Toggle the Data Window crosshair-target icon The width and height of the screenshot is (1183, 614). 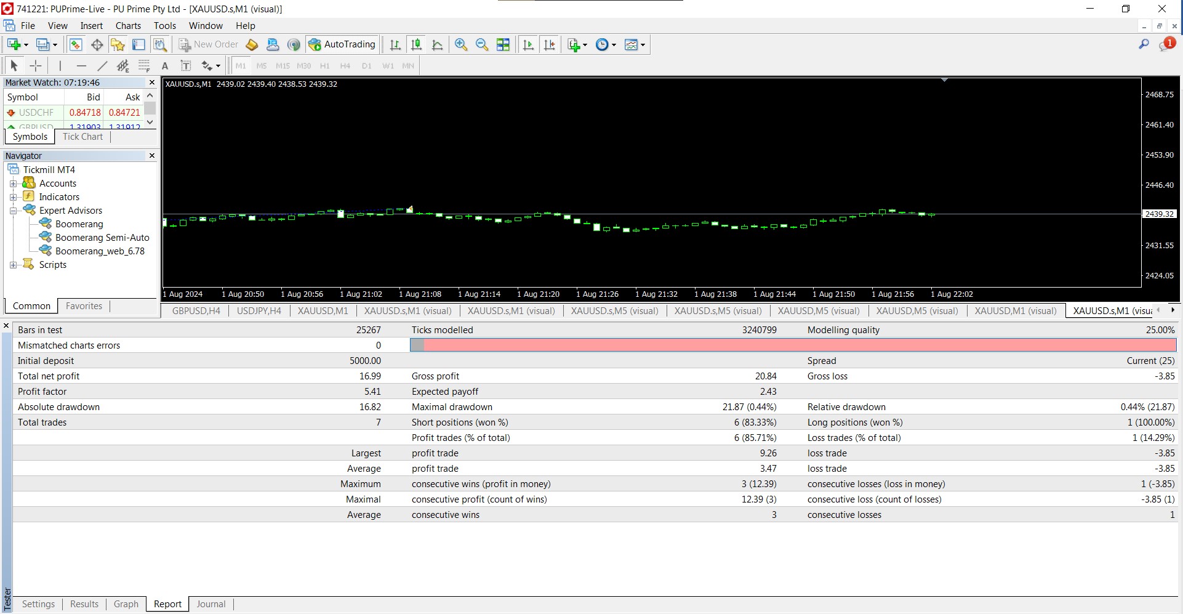tap(97, 44)
